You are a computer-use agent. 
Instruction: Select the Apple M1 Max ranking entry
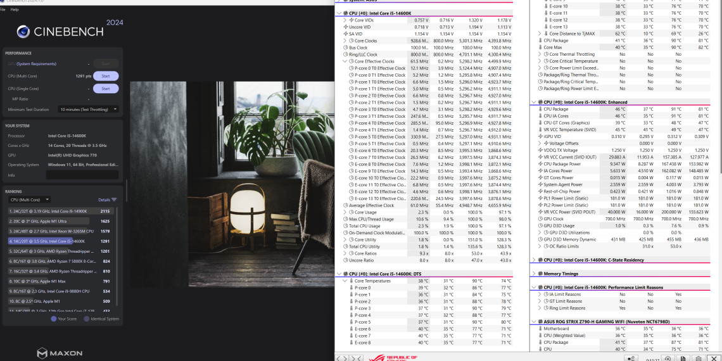60,281
